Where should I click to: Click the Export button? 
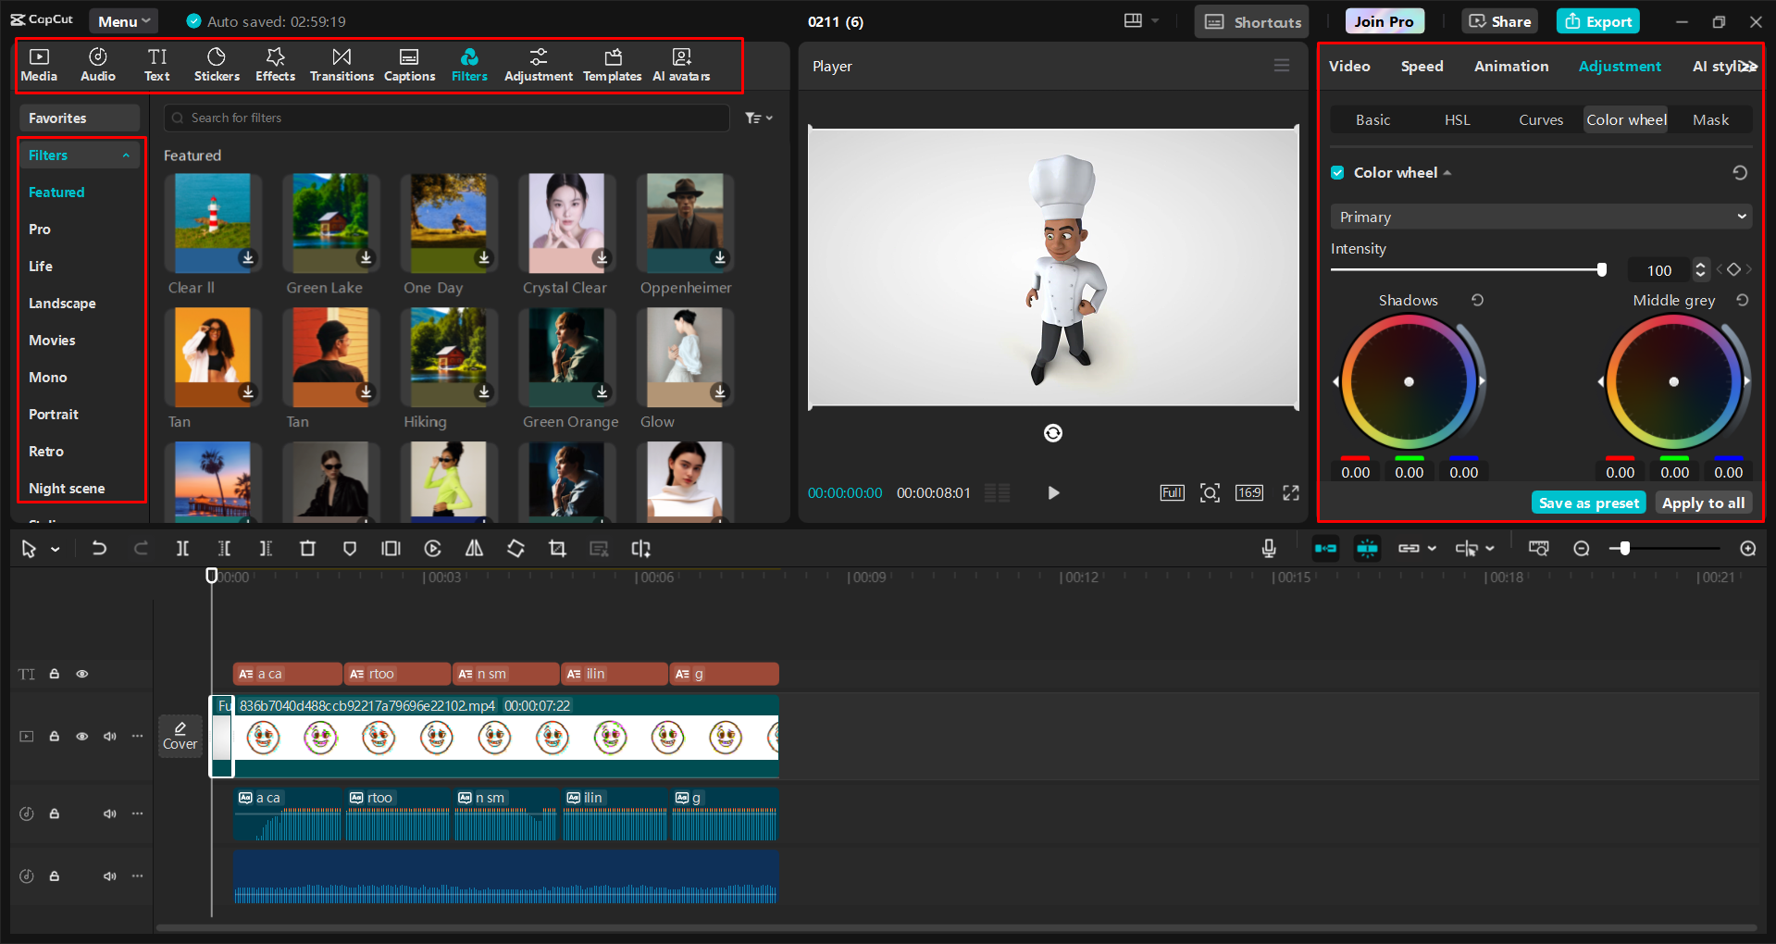point(1598,21)
